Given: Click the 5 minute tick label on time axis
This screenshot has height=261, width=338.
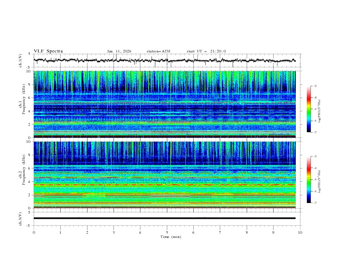Looking at the screenshot, I should point(167,232).
